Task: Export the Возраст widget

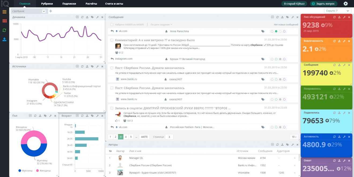Action: click(87, 116)
